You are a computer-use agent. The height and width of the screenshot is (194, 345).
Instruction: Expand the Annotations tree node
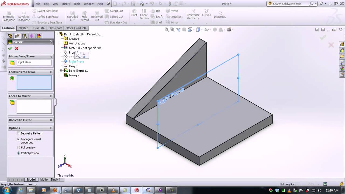61,43
